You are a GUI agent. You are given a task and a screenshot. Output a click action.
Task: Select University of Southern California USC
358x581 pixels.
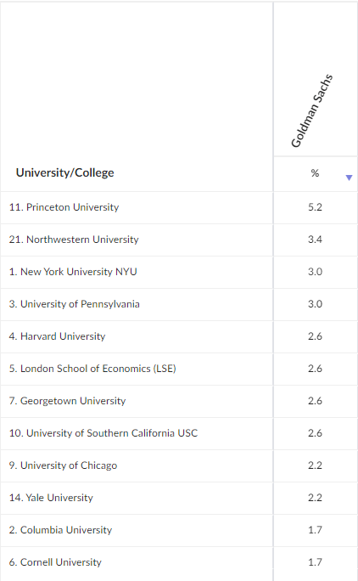pyautogui.click(x=103, y=433)
